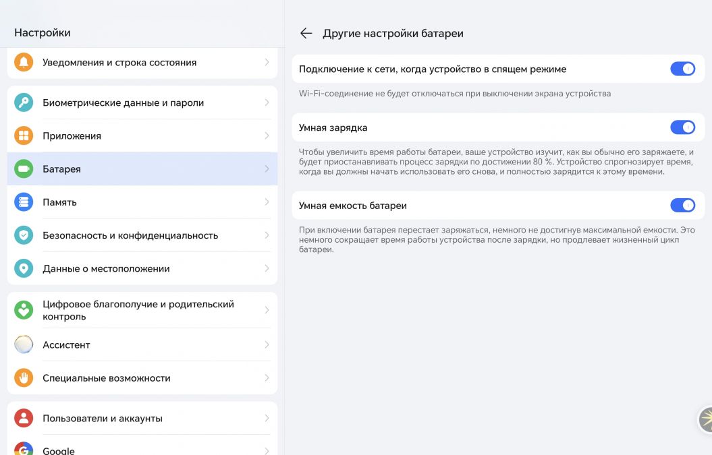Click the green Battery icon

[x=24, y=169]
